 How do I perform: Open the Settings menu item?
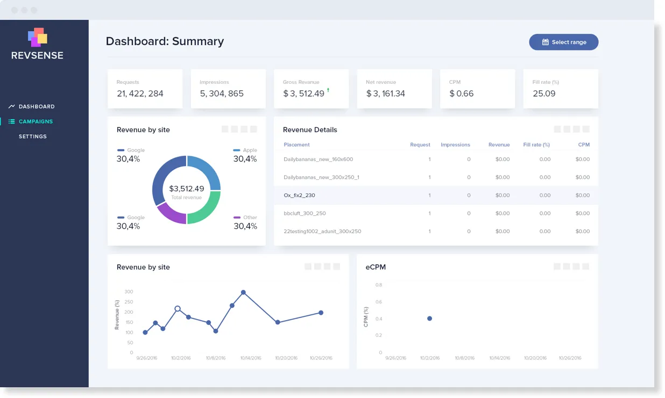click(x=33, y=136)
